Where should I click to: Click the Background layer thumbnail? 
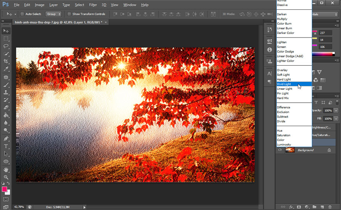click(x=290, y=150)
